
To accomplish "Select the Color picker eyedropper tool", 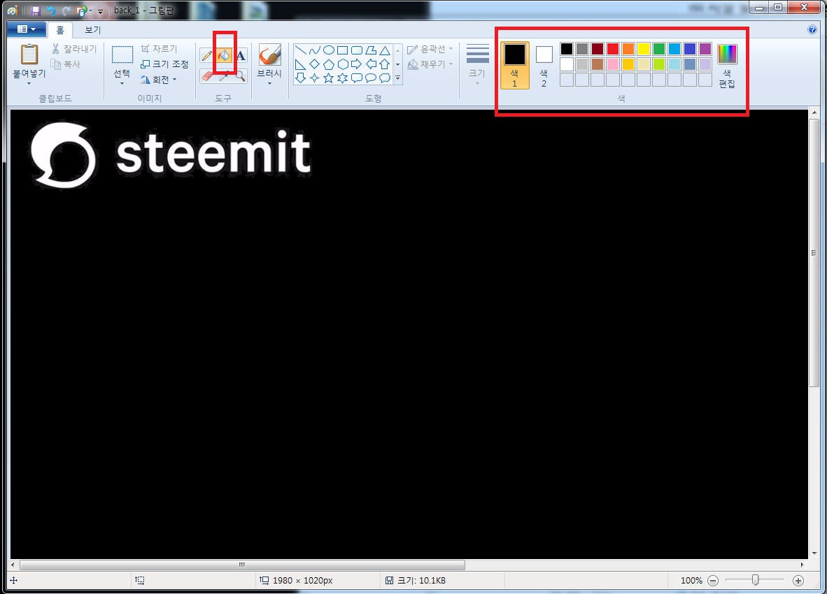I will pos(224,76).
